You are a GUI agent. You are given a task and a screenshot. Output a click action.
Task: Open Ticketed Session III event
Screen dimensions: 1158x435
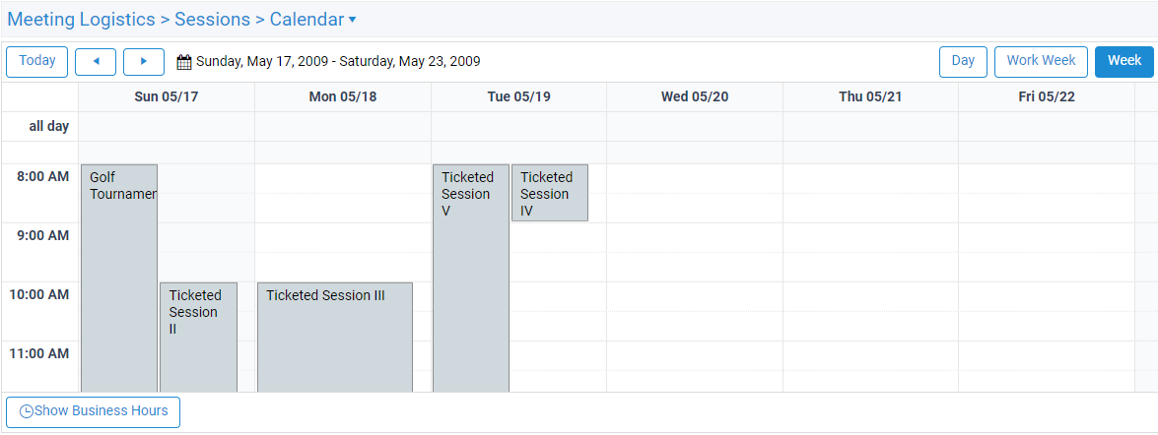tap(334, 337)
